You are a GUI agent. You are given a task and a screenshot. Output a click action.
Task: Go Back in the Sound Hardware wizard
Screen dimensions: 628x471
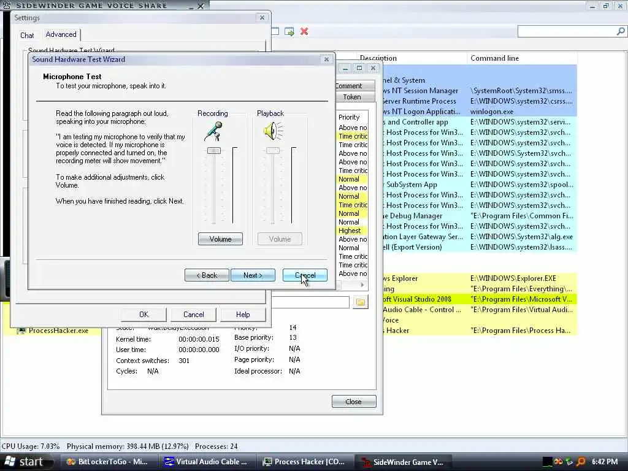[x=207, y=275]
